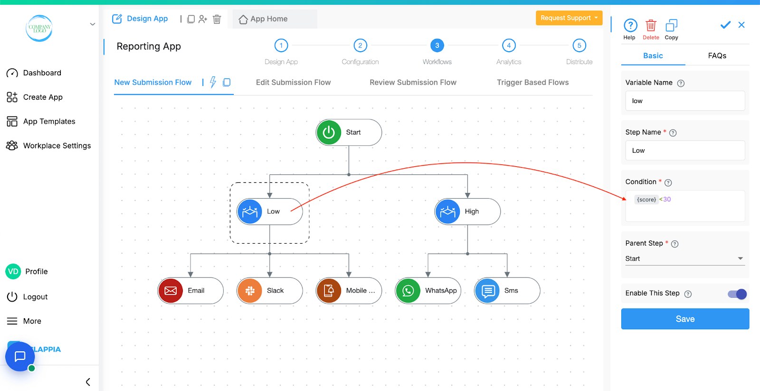The image size is (760, 391).
Task: Open the chat support bubble
Action: (20, 356)
